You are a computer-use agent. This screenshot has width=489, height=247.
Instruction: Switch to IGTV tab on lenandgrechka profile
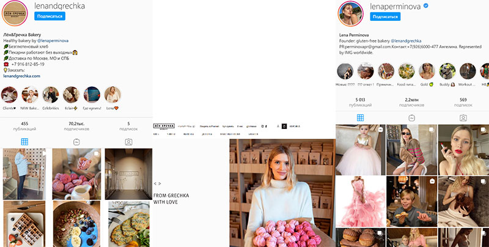[x=76, y=142]
